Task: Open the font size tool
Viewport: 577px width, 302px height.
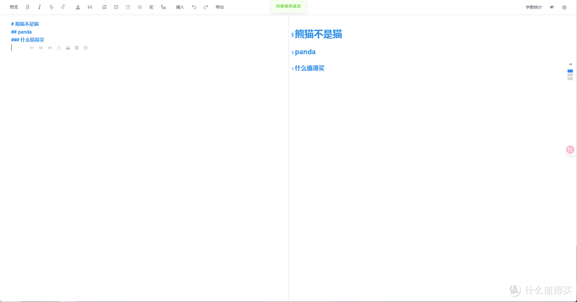Action: pyautogui.click(x=63, y=7)
